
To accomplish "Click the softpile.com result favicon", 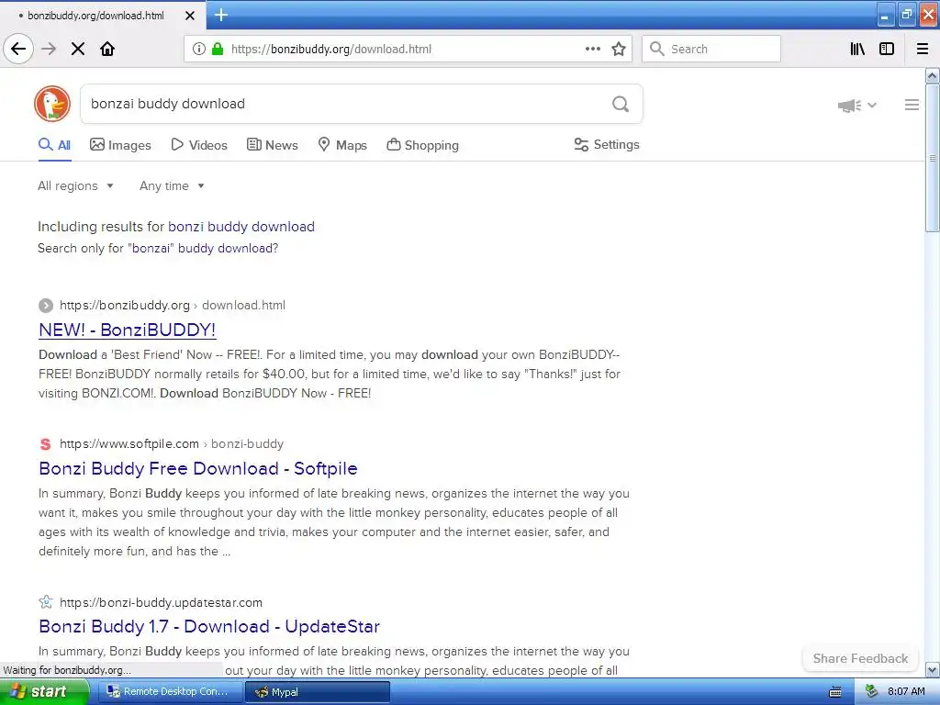I will (x=46, y=443).
